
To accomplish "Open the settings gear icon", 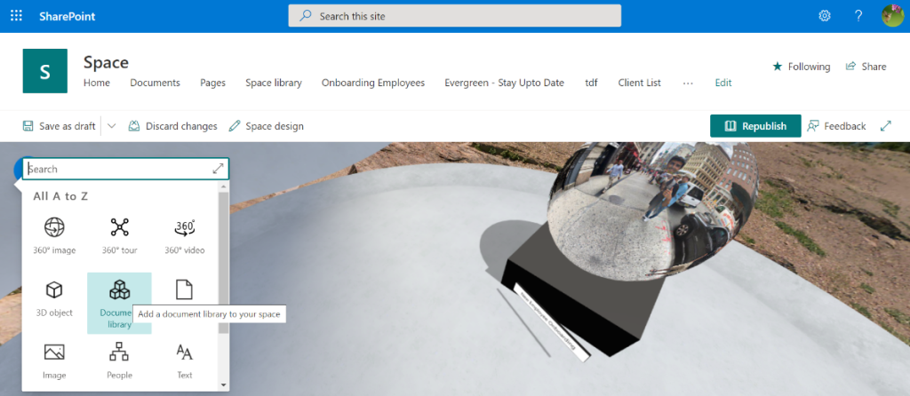I will click(824, 16).
